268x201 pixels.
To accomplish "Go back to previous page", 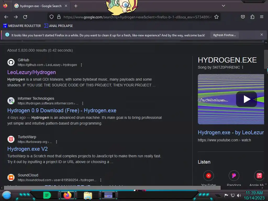I will click(6, 17).
